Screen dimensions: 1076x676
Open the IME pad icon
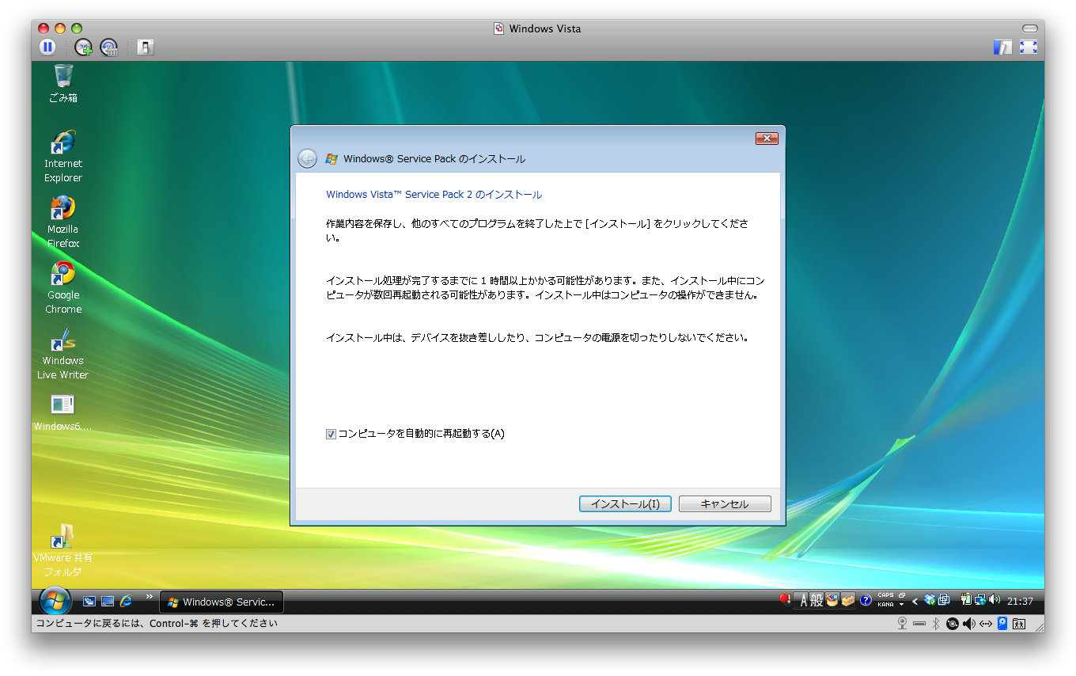coord(832,601)
